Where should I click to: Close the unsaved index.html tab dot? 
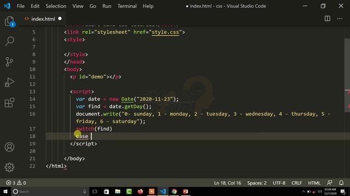60,19
